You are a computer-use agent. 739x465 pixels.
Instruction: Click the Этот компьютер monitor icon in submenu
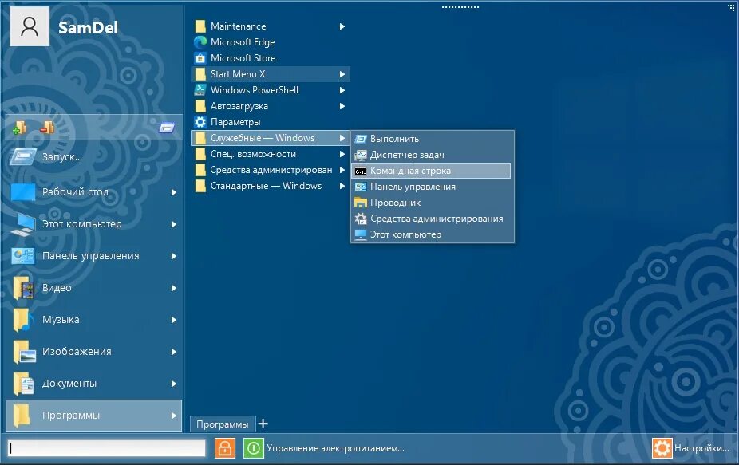coord(361,234)
